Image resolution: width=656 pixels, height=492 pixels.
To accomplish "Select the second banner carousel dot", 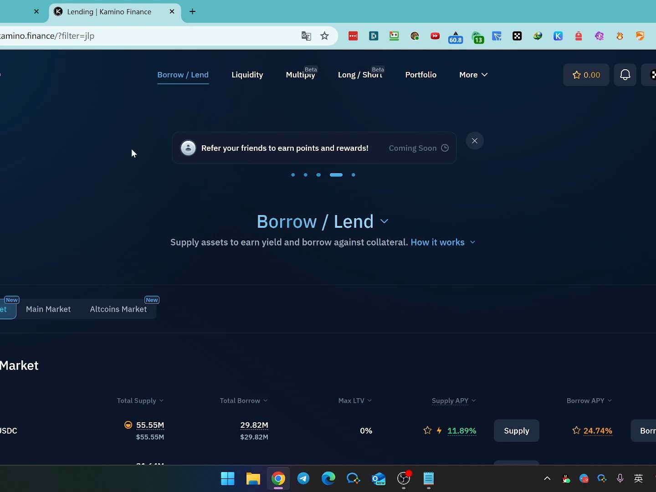I will [x=306, y=175].
